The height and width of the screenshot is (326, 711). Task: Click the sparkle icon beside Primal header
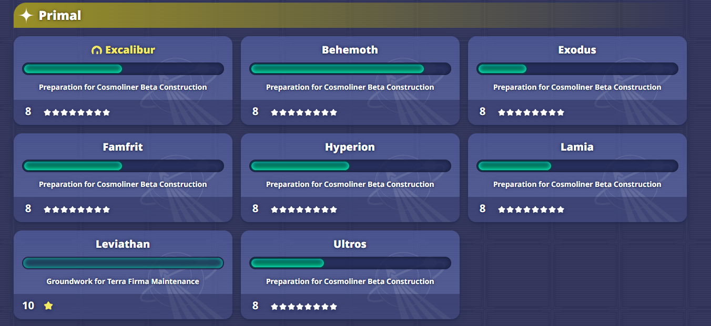point(26,15)
